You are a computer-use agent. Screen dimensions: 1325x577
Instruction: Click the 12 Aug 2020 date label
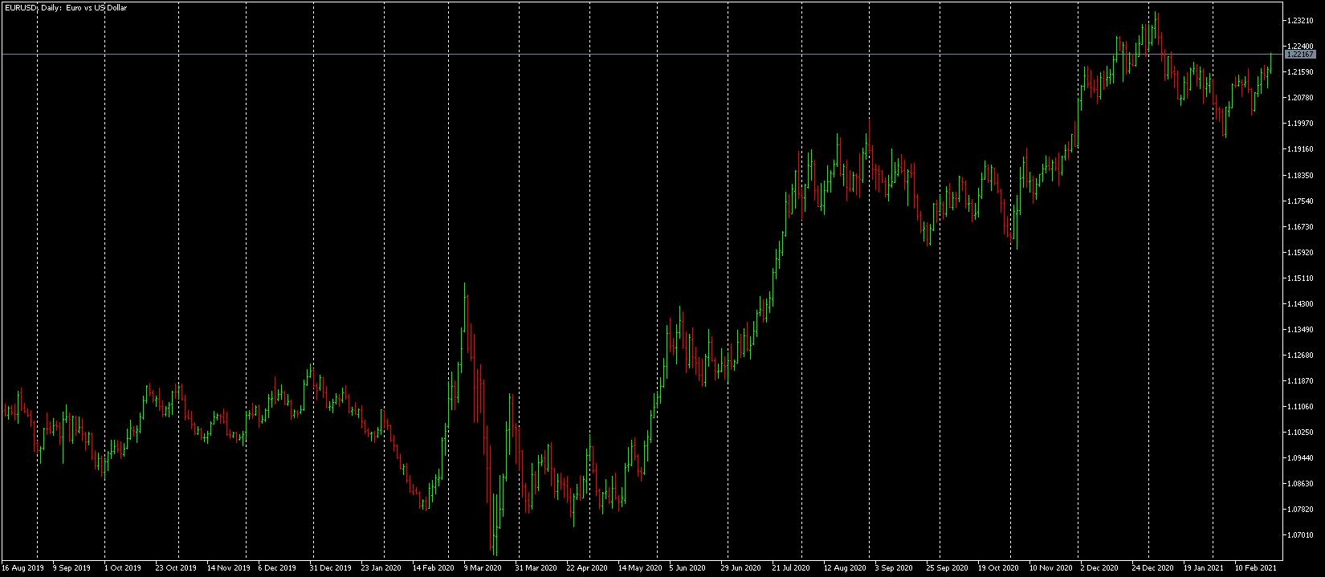click(x=845, y=568)
